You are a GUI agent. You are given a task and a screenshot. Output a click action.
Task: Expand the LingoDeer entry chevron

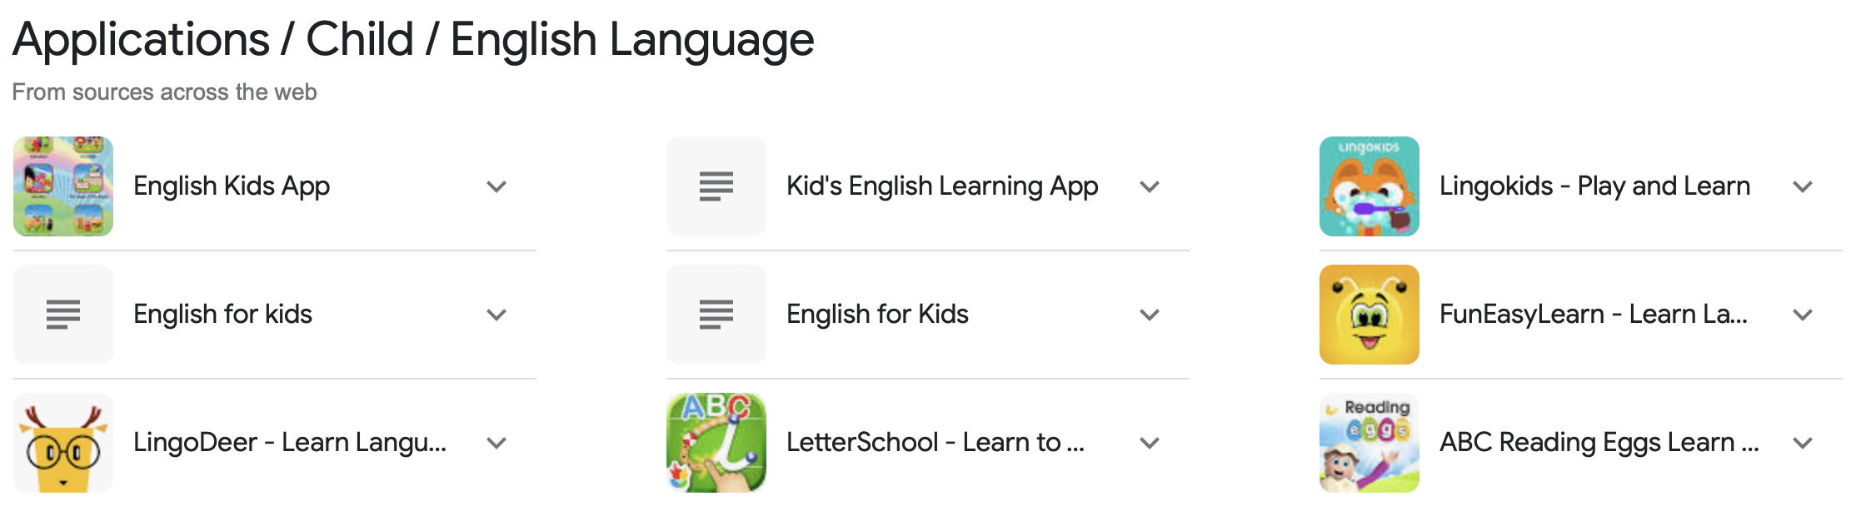[x=496, y=443]
